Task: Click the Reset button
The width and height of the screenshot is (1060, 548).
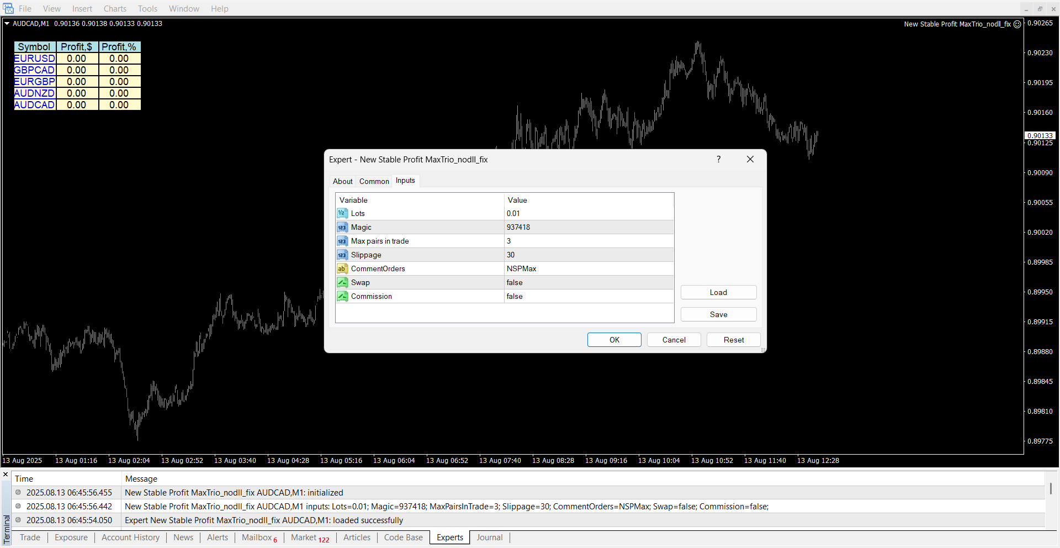Action: [x=733, y=340]
